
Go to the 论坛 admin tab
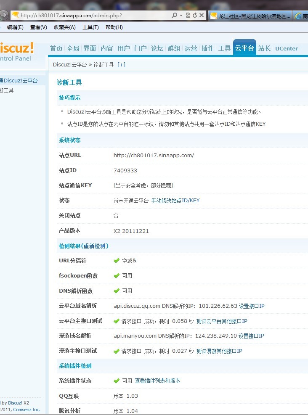(x=157, y=48)
